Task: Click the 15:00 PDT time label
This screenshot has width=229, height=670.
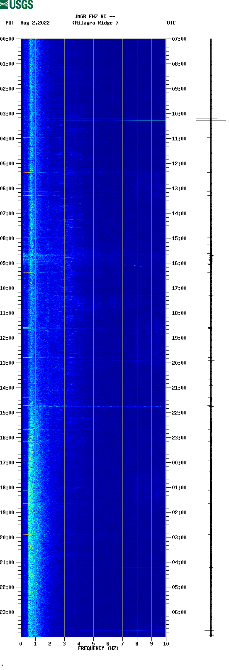Action: tap(7, 413)
